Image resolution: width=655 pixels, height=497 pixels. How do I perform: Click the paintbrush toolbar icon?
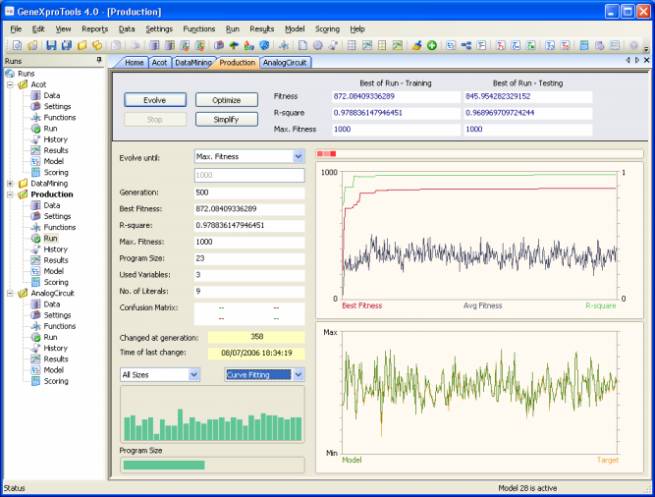[416, 45]
